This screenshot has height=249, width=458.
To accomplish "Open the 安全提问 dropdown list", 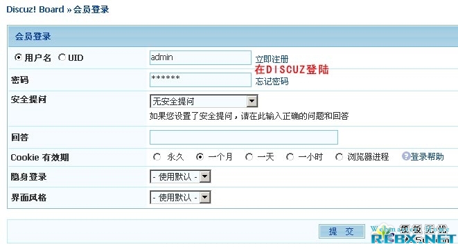I will (x=204, y=101).
